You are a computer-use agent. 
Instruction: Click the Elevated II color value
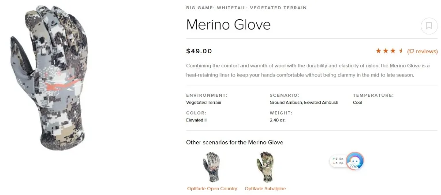click(x=197, y=120)
